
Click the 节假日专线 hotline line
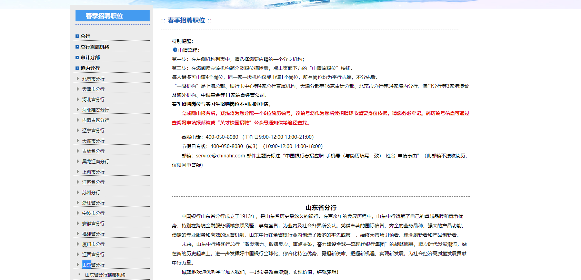252,146
